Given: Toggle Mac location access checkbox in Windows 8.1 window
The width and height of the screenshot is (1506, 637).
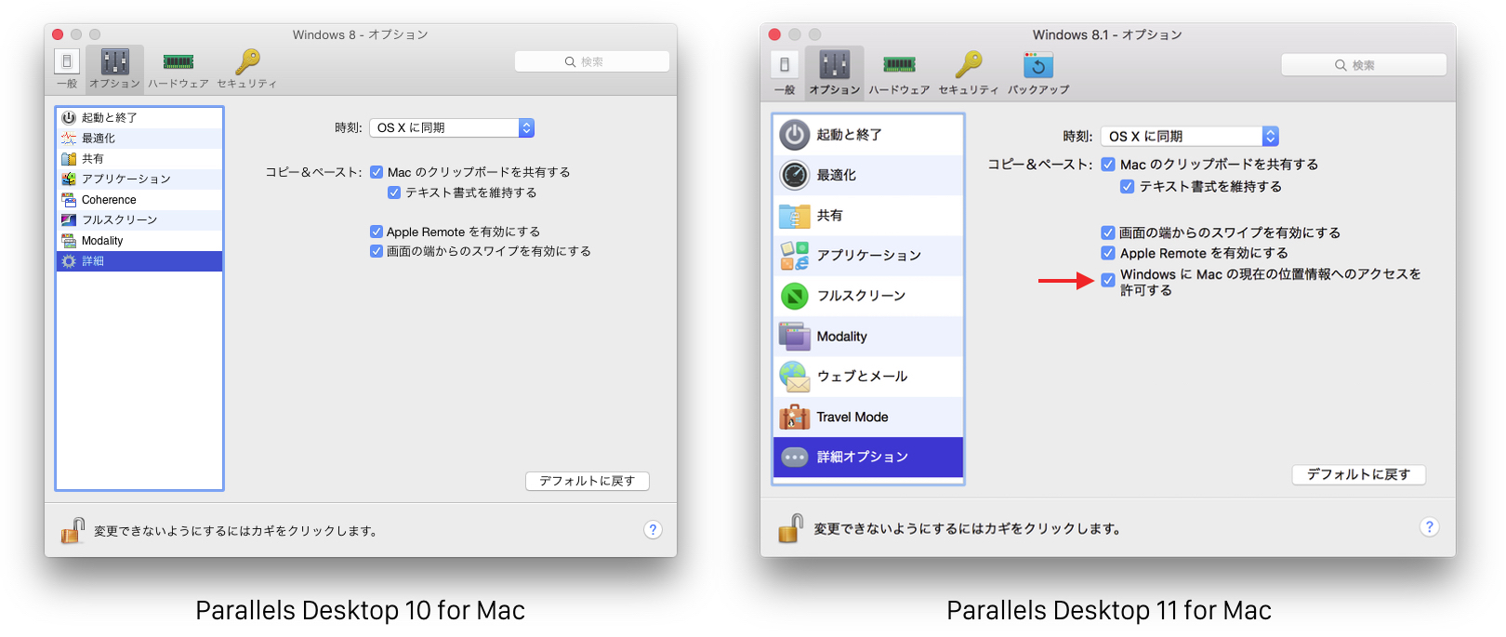Looking at the screenshot, I should click(x=1108, y=280).
